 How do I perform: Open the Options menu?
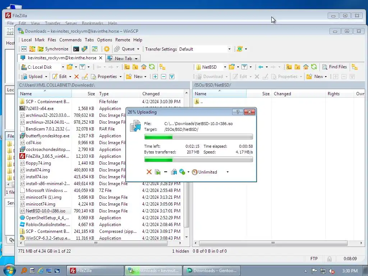(105, 40)
